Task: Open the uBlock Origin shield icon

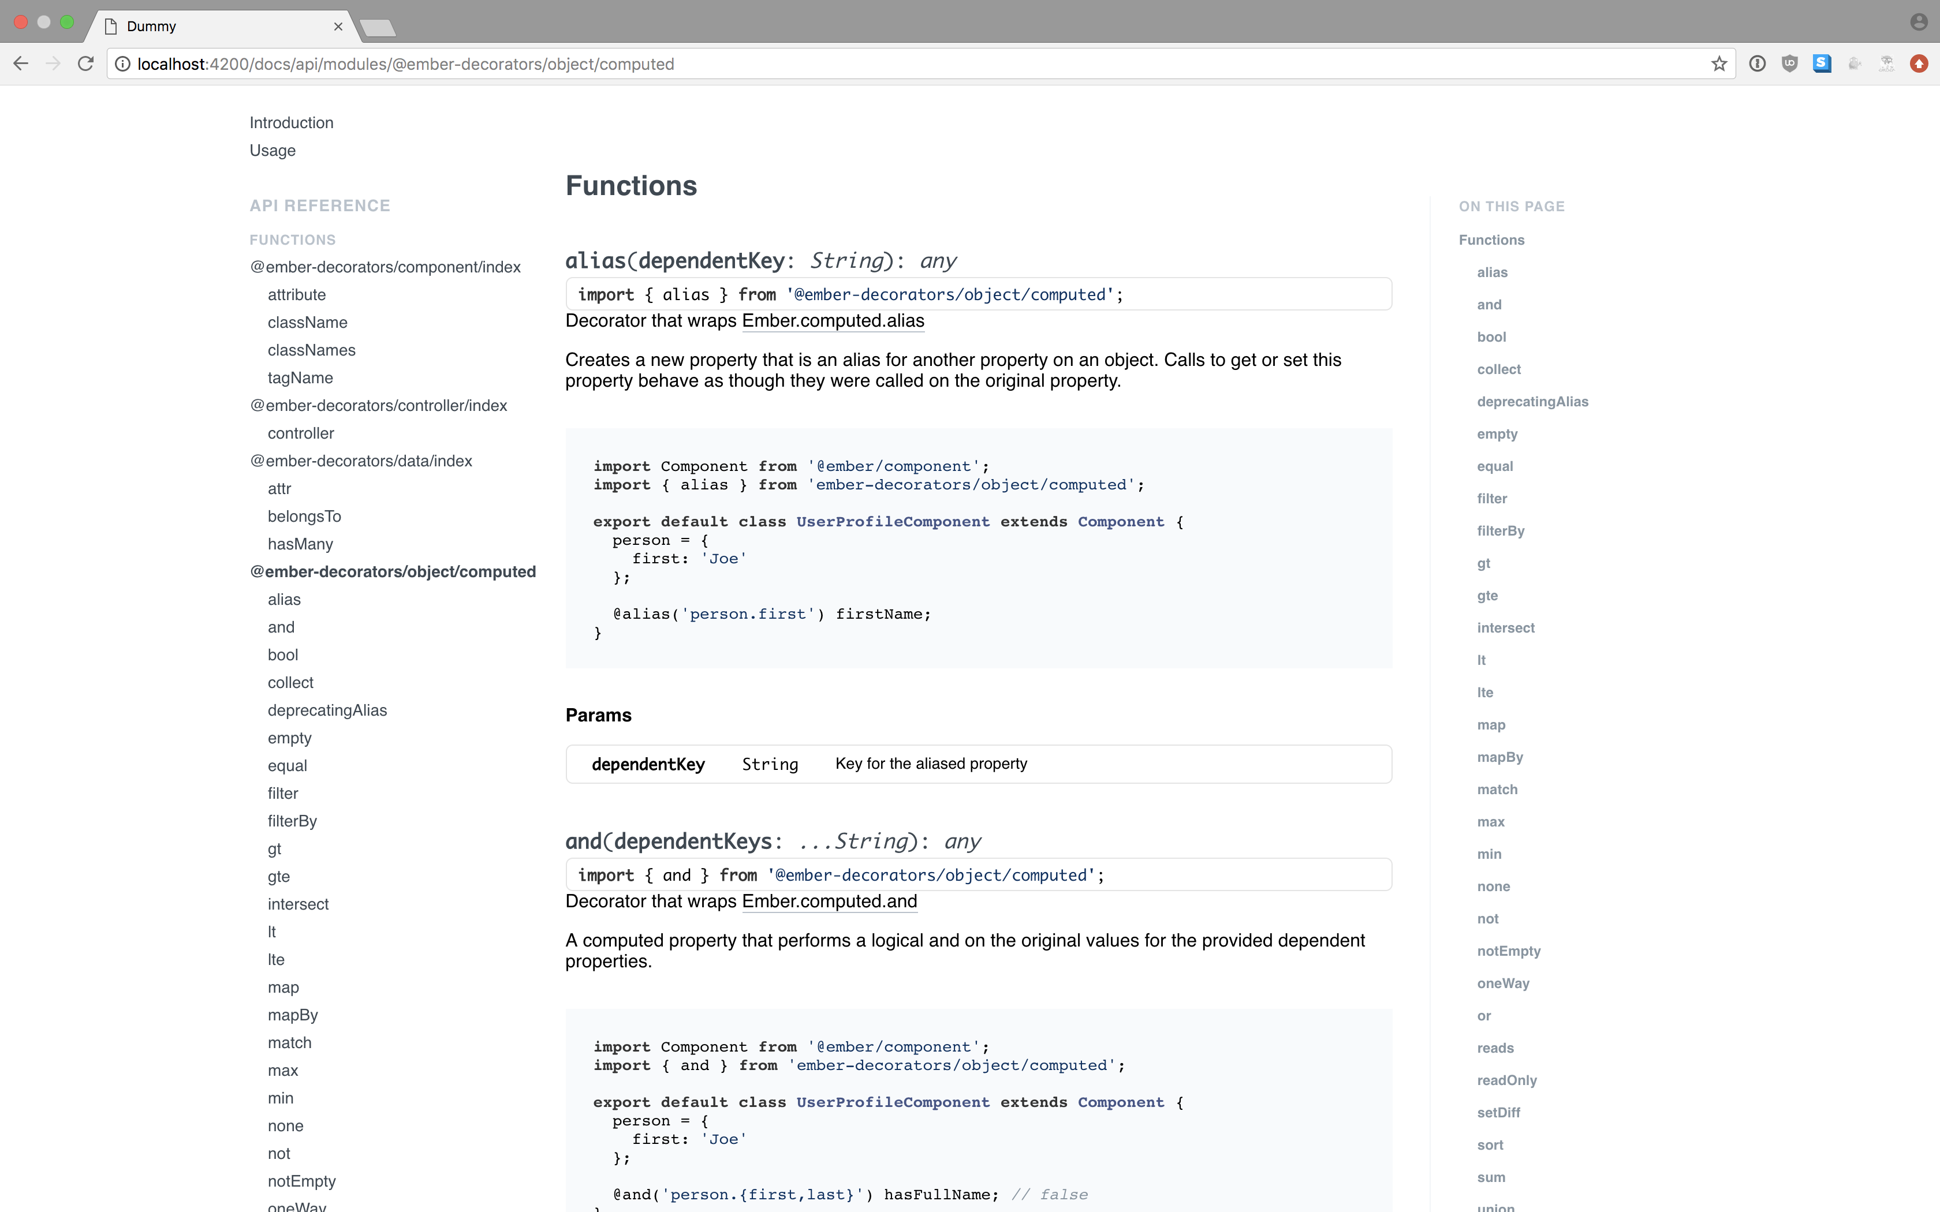Action: pos(1789,64)
